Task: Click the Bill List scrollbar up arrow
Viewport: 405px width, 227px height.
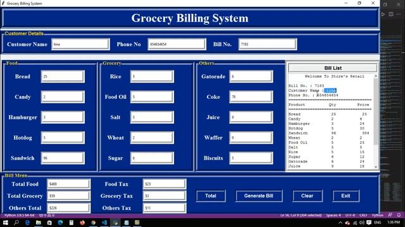Action: (376, 76)
